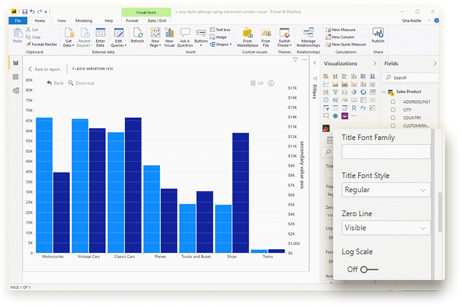Screen dimensions: 461x307
Task: Click the format pane vertical scrollbar
Action: 440,212
